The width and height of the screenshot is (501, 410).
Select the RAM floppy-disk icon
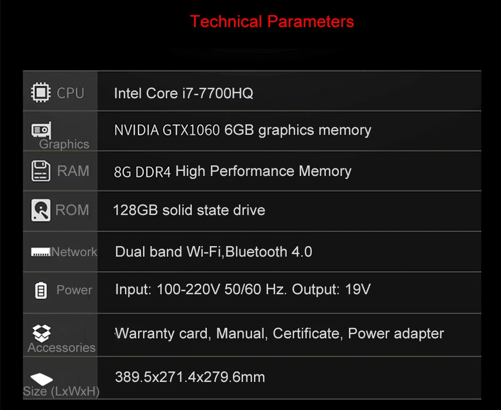pos(41,171)
